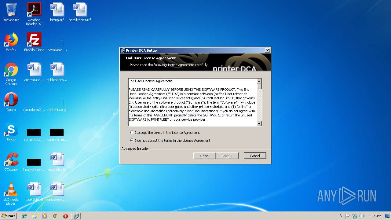Open Acrobat Reader DC shortcut
The image size is (391, 220).
coord(34,14)
